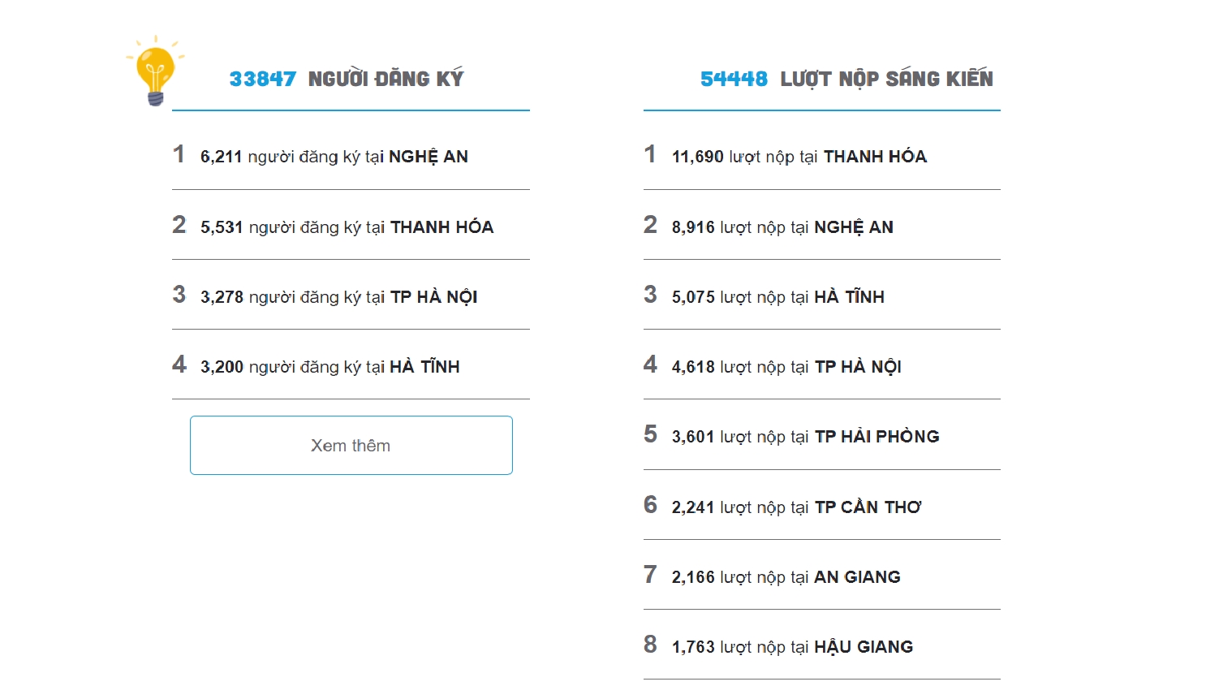This screenshot has width=1219, height=686.
Task: Click the 54448 submissions total number
Action: (x=734, y=79)
